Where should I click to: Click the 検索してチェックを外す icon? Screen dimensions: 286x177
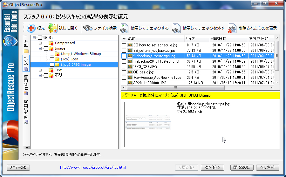pyautogui.click(x=176, y=28)
